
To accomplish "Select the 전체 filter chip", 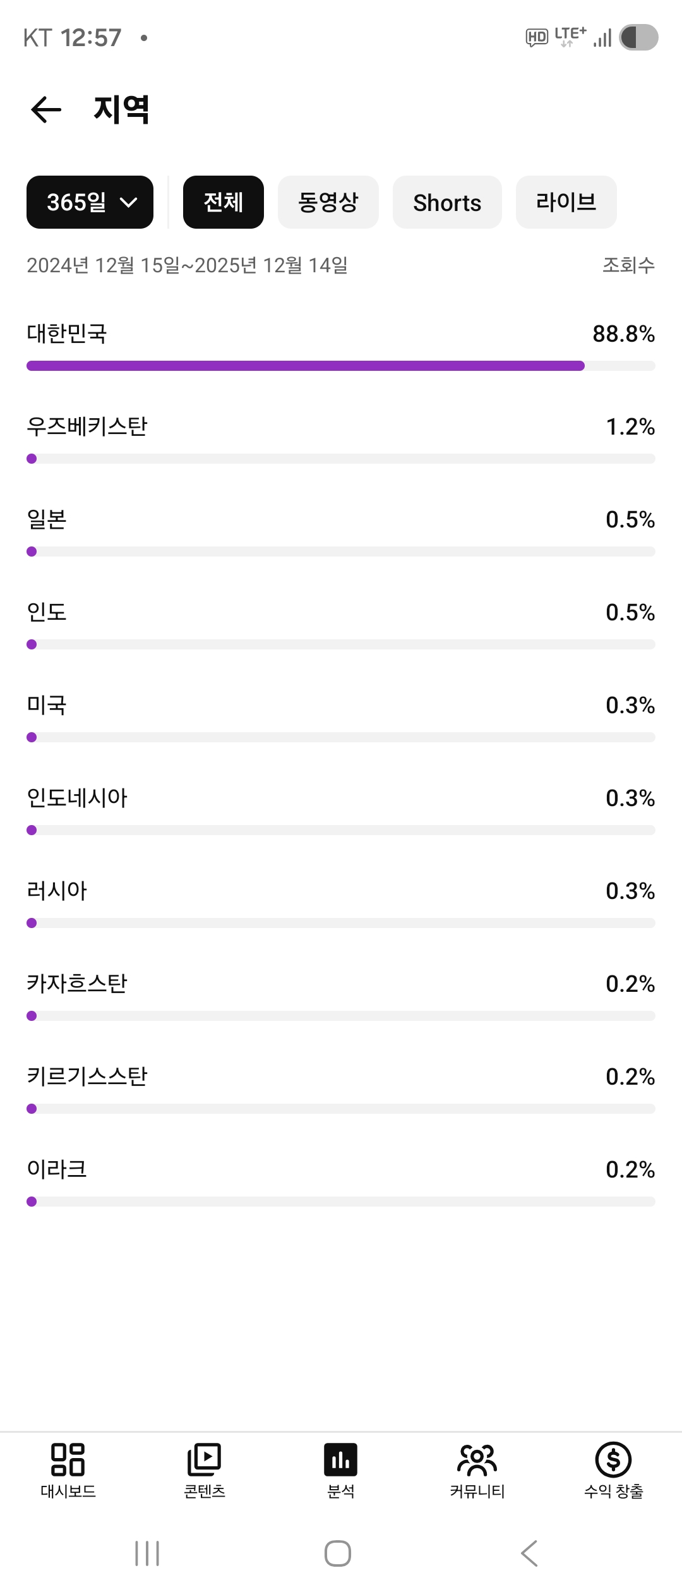I will pyautogui.click(x=224, y=202).
